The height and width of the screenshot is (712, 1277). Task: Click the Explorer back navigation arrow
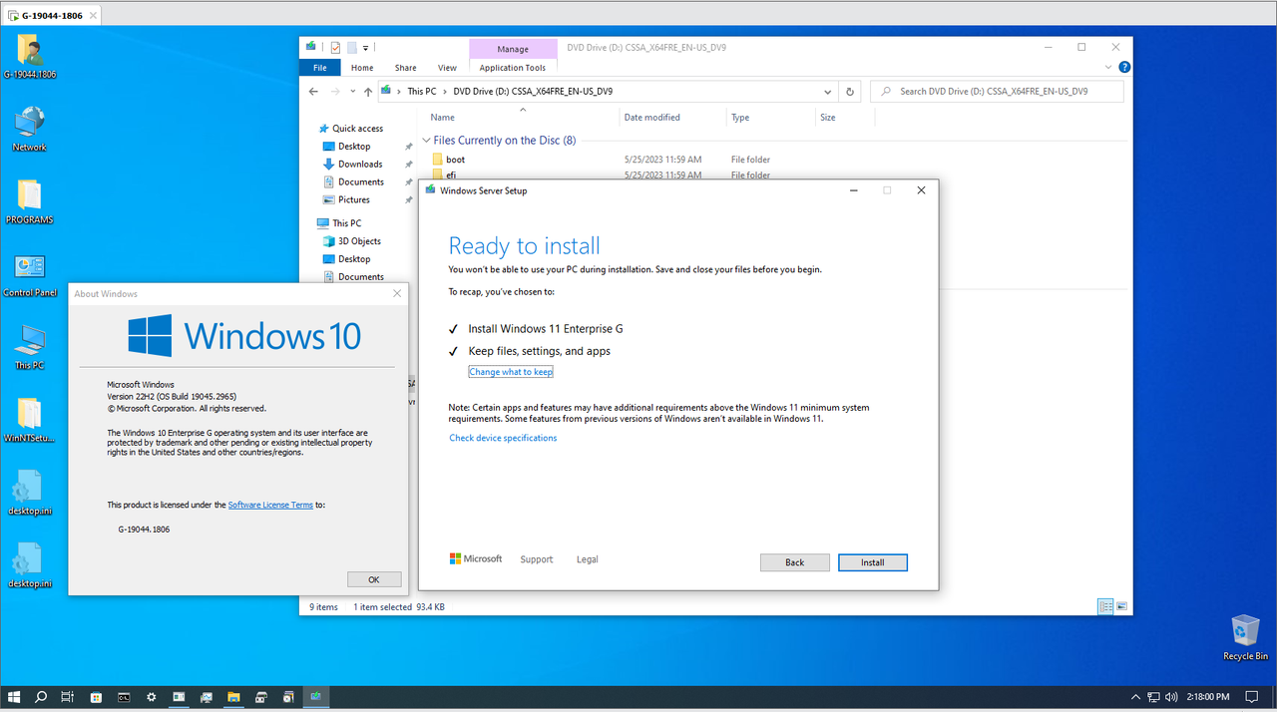[313, 91]
